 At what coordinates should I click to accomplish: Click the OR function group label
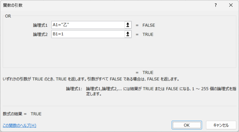[8, 16]
